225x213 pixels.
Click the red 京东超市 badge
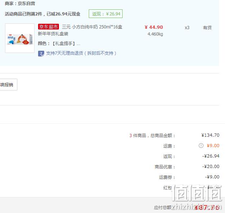(49, 27)
